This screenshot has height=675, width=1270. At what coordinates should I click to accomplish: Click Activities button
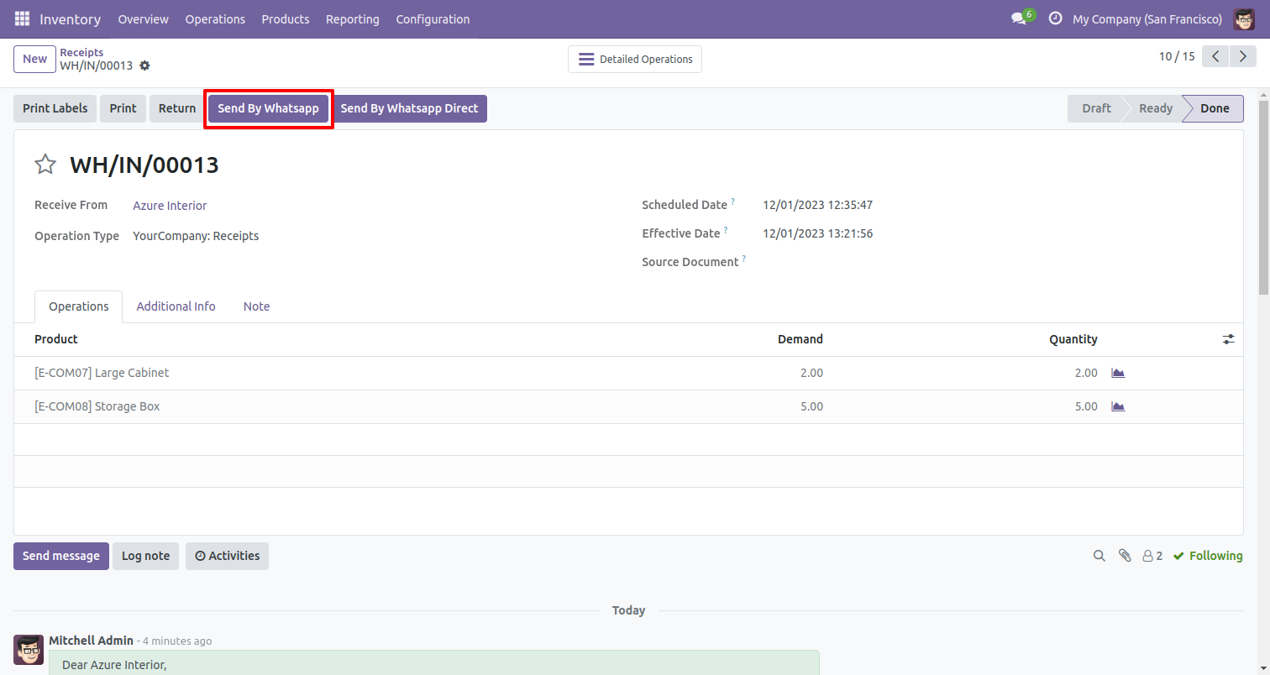(227, 556)
